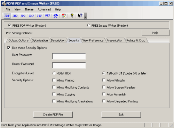Click the Help button beside PDF Saving Options
The image size is (174, 128).
(x=155, y=33)
